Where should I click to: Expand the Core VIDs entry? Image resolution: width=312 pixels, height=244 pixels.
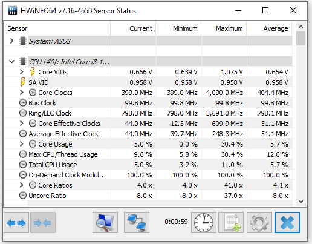[x=22, y=72]
